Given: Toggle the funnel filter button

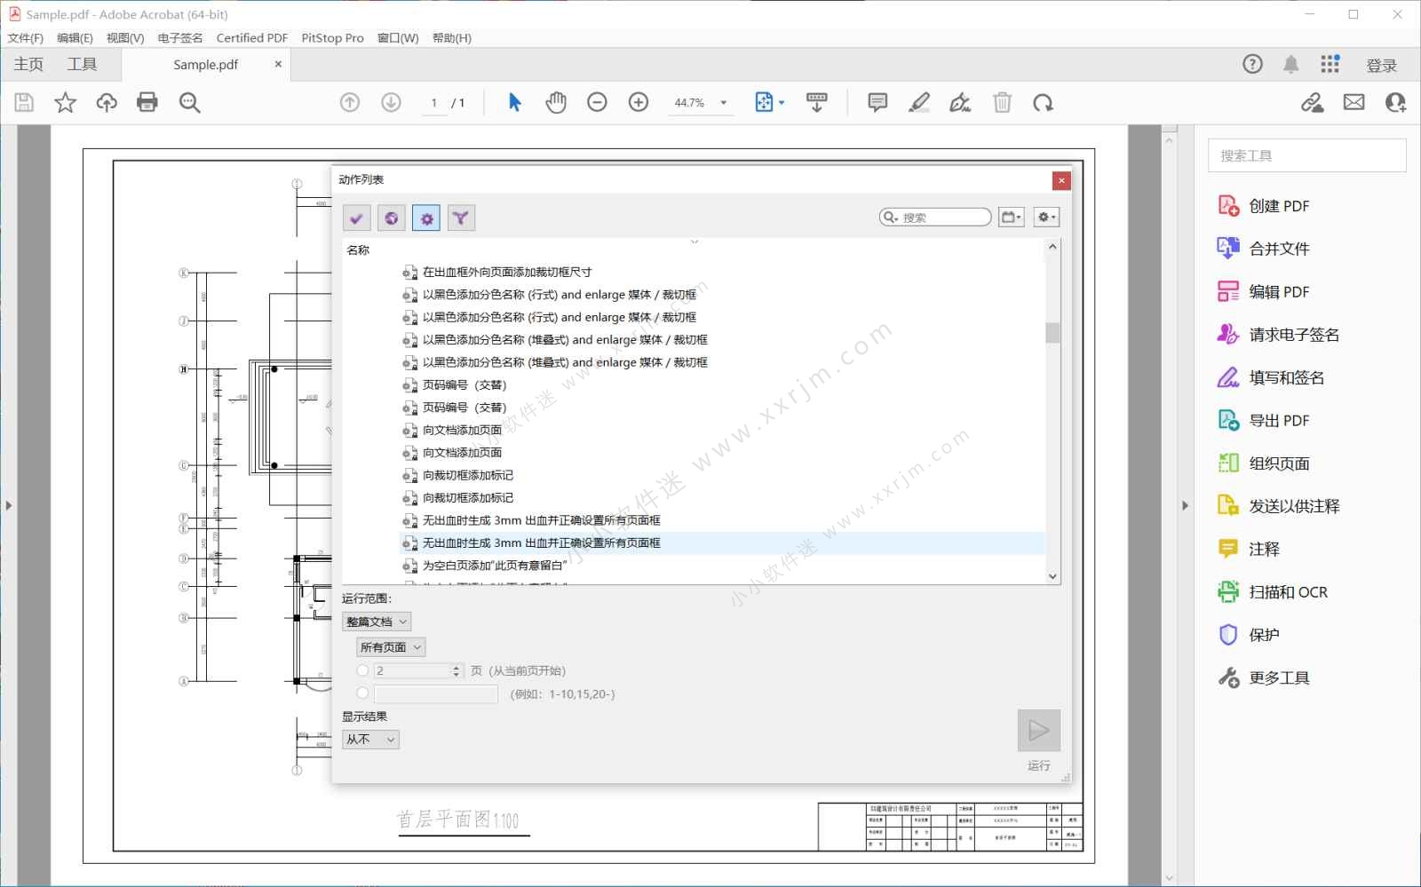Looking at the screenshot, I should coord(461,218).
